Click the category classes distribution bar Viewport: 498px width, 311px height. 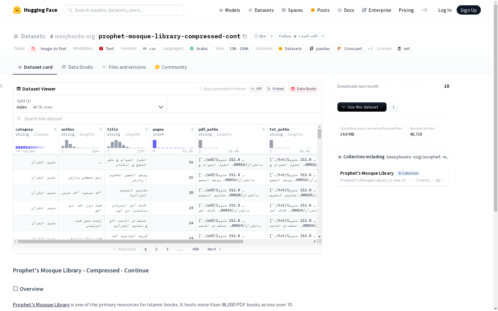pos(30,147)
